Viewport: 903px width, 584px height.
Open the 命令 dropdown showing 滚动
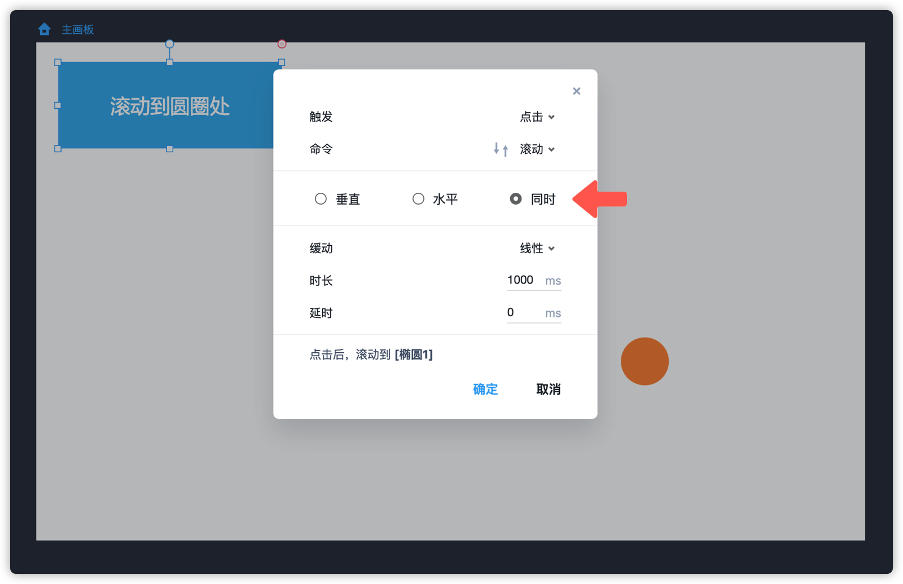537,149
